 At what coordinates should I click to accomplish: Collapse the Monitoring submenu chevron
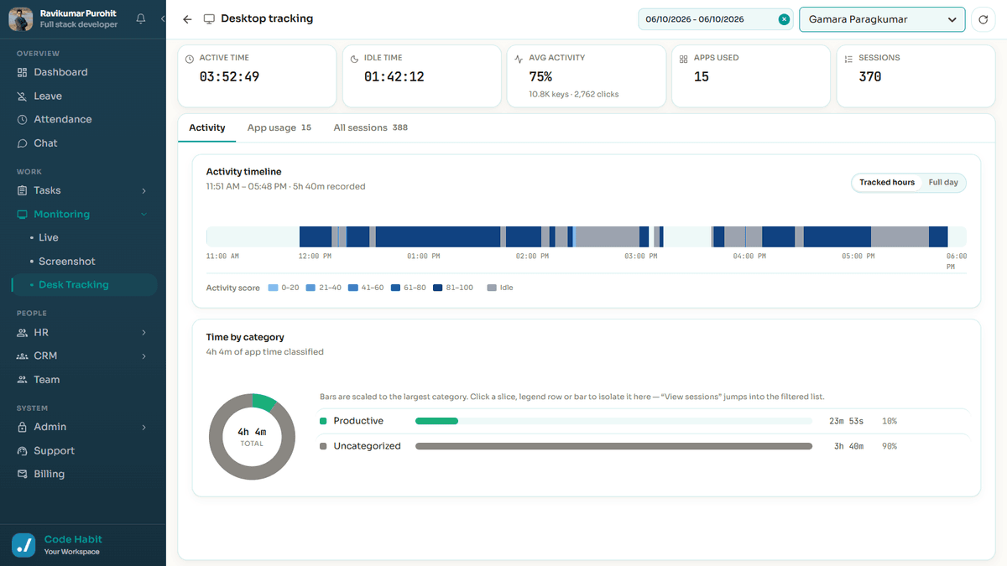point(143,215)
